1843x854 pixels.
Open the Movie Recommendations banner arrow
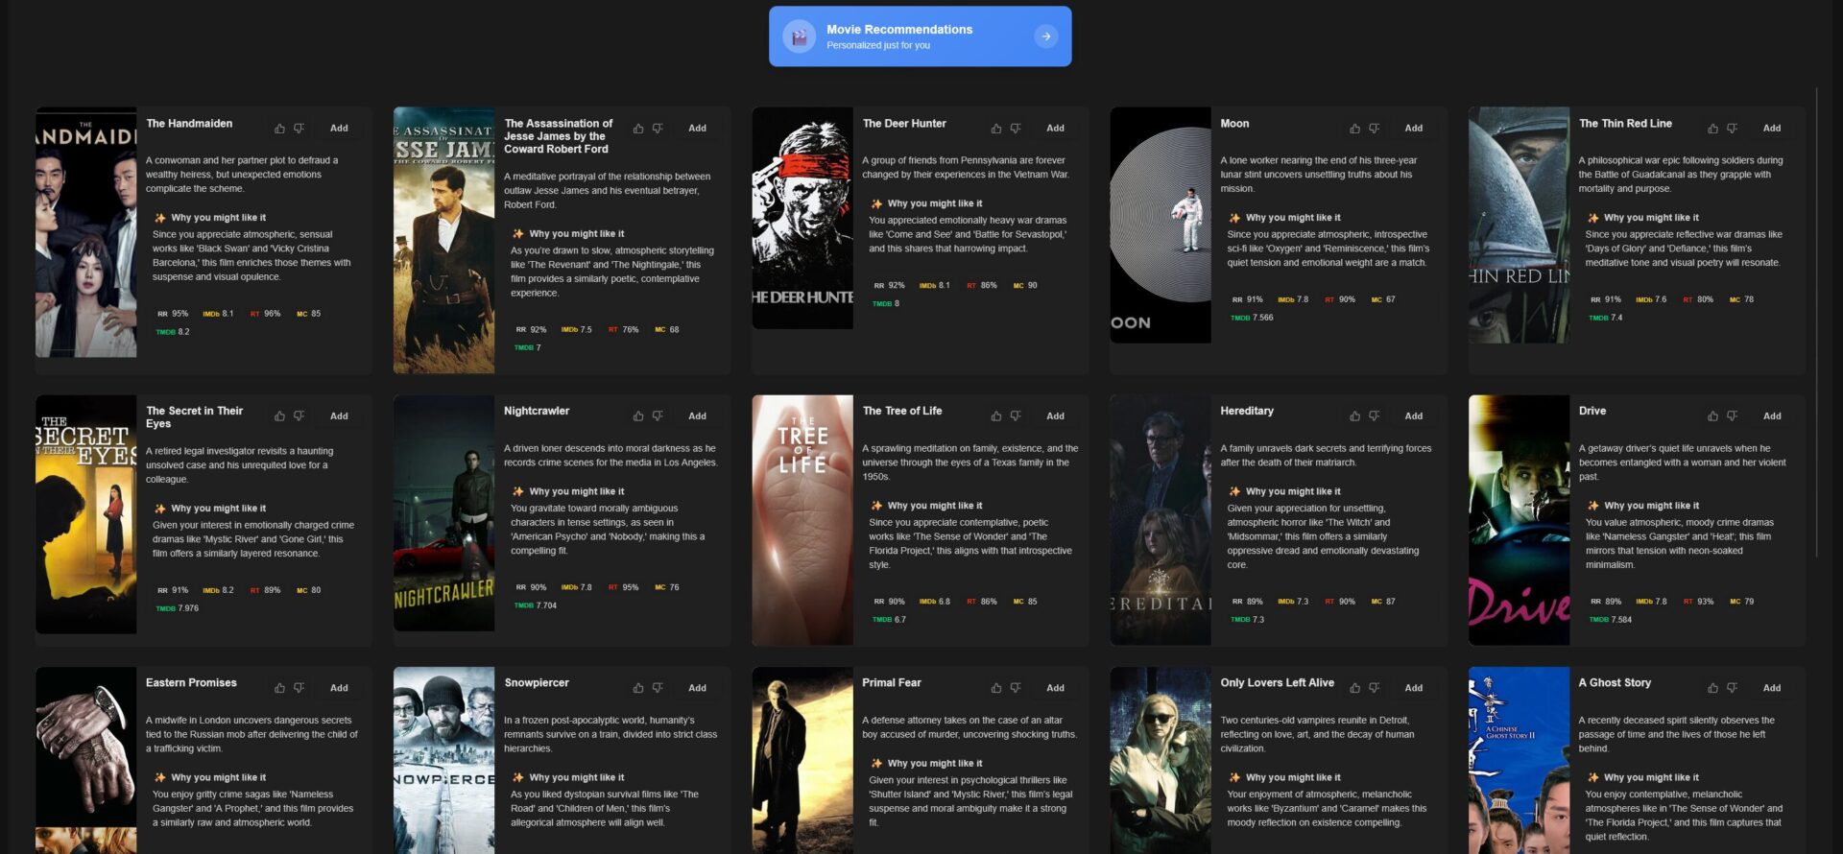click(1045, 36)
